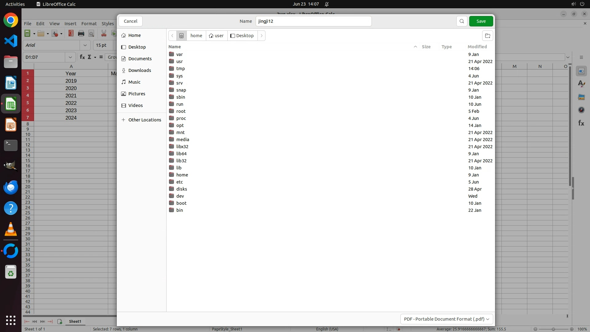
Task: Click the search icon in the save dialog
Action: 462,21
